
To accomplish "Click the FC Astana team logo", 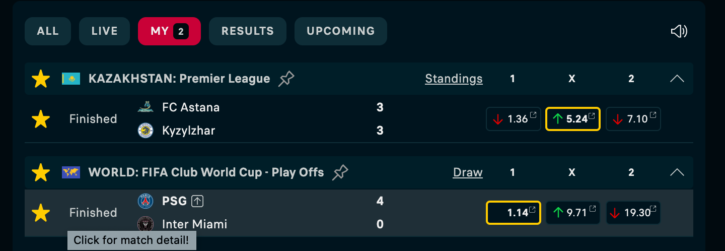I will click(146, 107).
